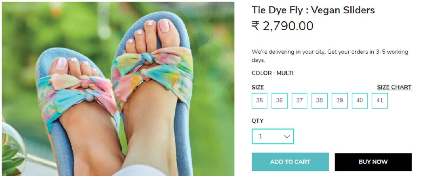421x176 pixels.
Task: Select size 35
Action: (x=260, y=101)
